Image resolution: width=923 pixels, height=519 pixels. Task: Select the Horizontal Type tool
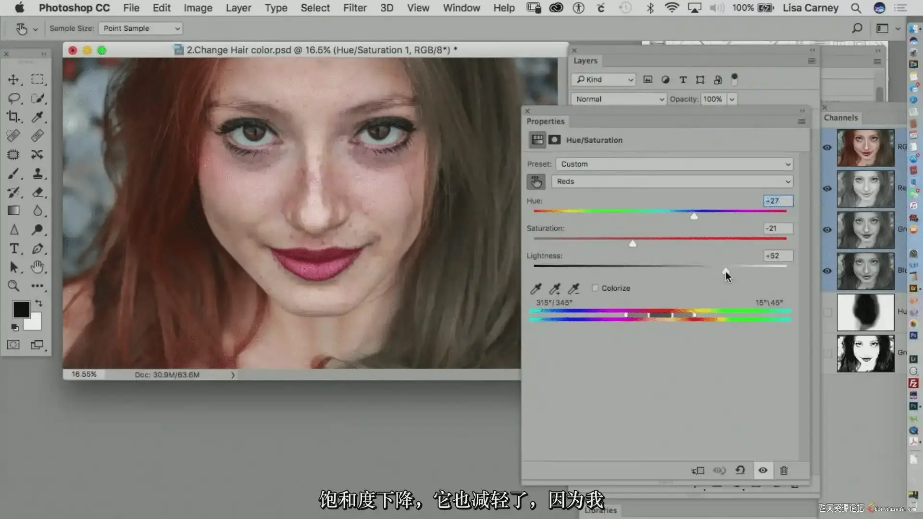13,248
